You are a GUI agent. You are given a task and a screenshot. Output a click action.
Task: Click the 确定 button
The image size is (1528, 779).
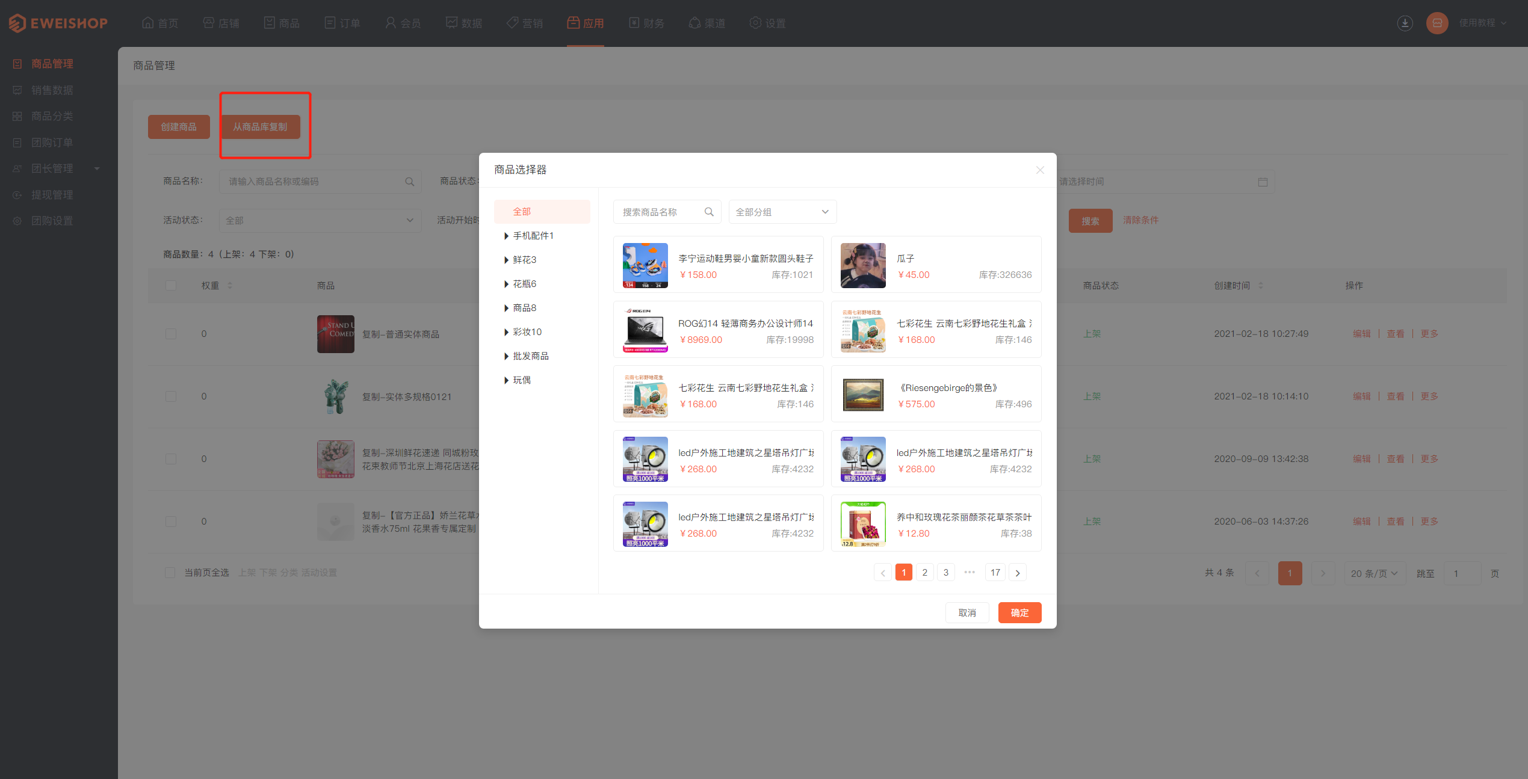(1019, 612)
